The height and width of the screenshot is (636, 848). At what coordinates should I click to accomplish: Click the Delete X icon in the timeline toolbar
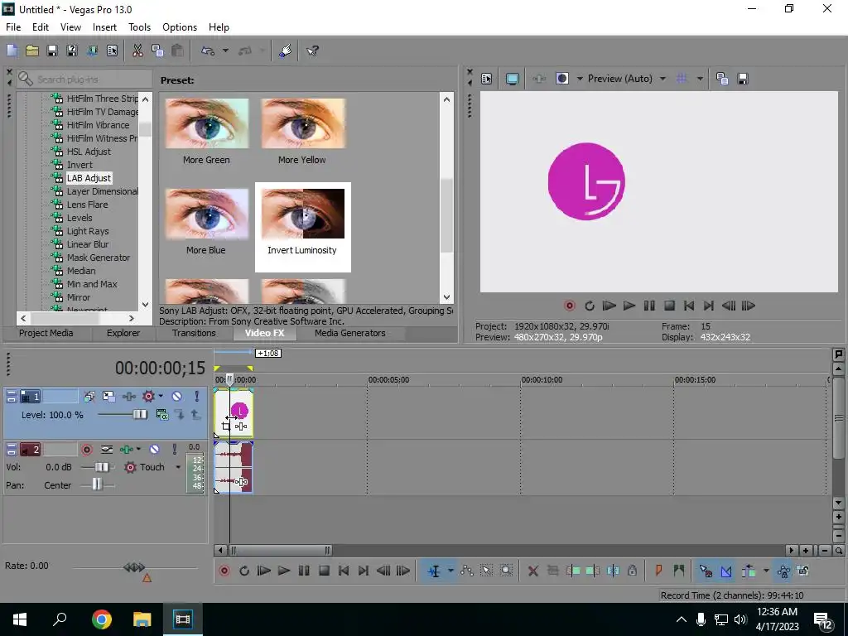pos(532,571)
